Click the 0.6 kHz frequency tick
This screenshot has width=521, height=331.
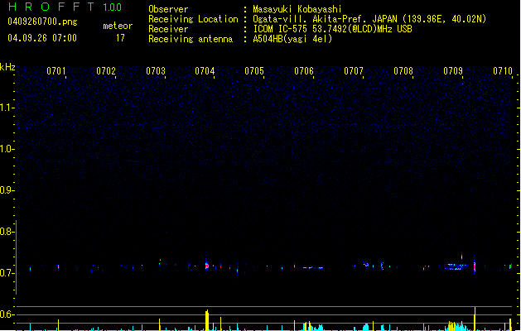7,314
